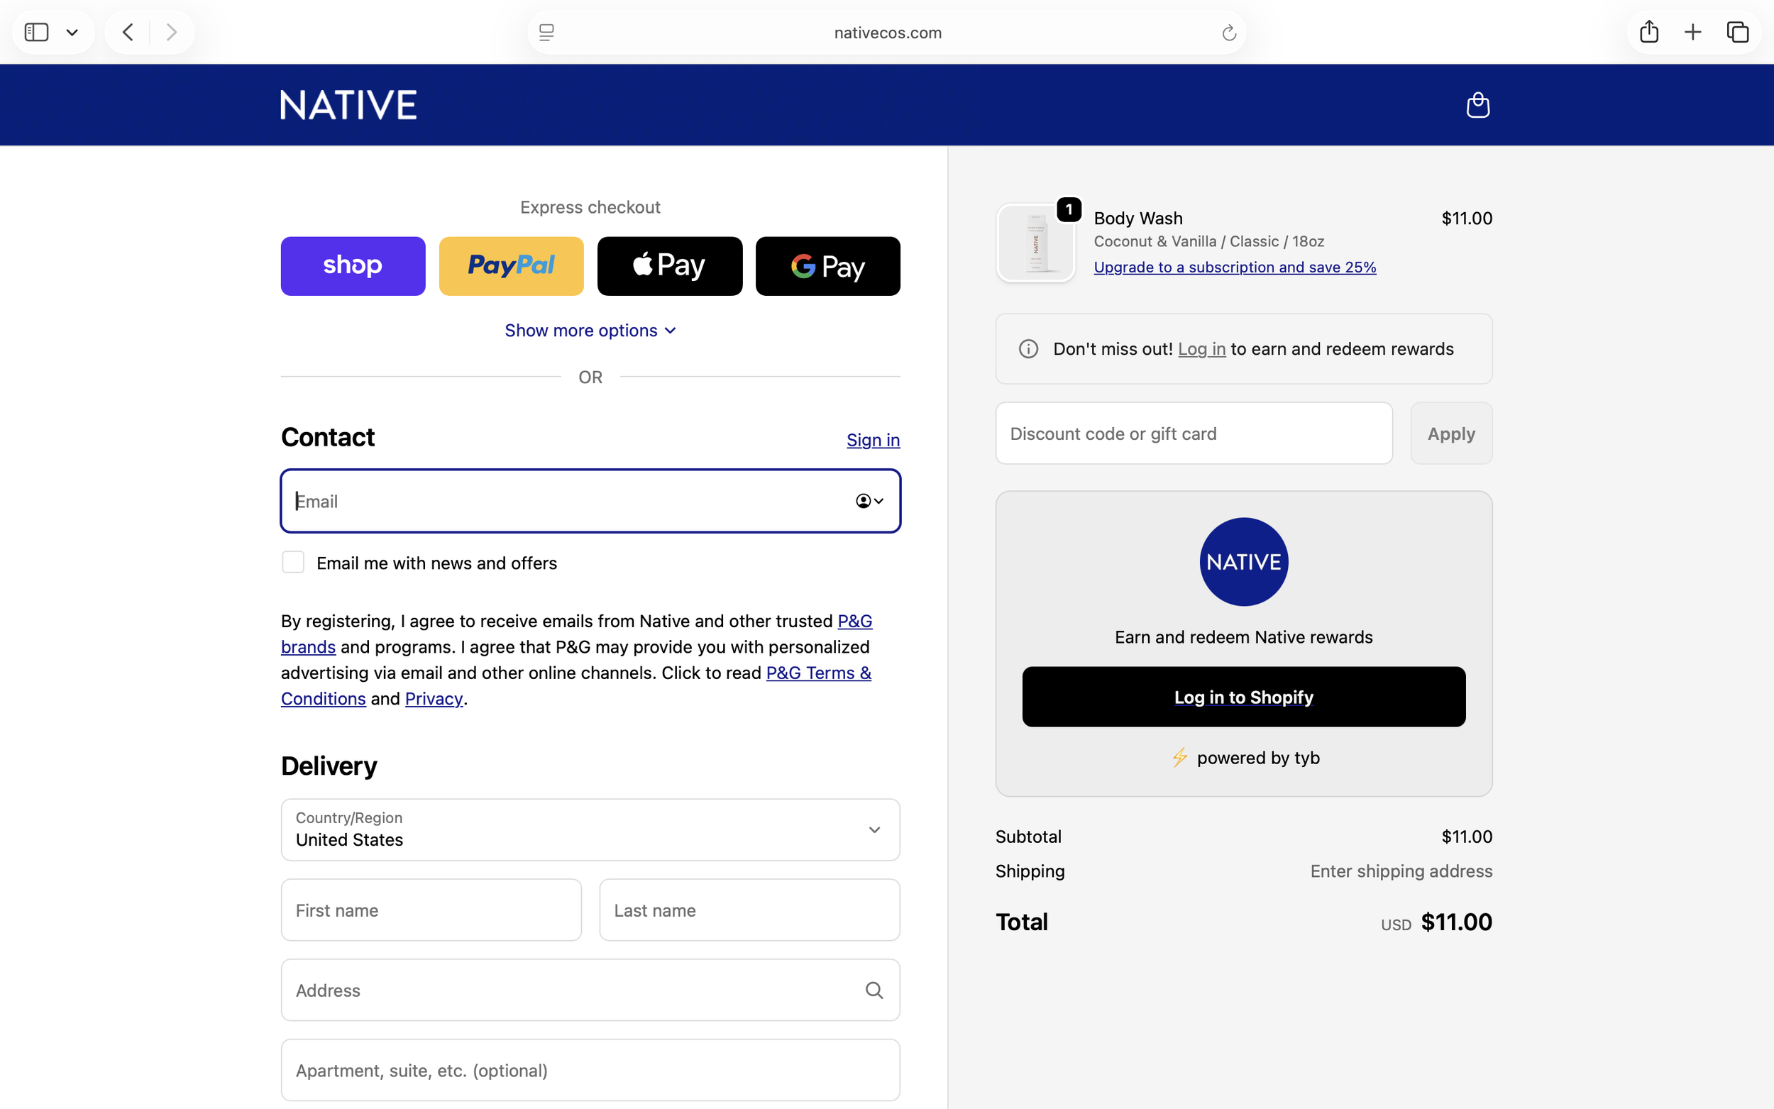Image resolution: width=1774 pixels, height=1109 pixels.
Task: Click the Discount code or gift card field
Action: [1193, 434]
